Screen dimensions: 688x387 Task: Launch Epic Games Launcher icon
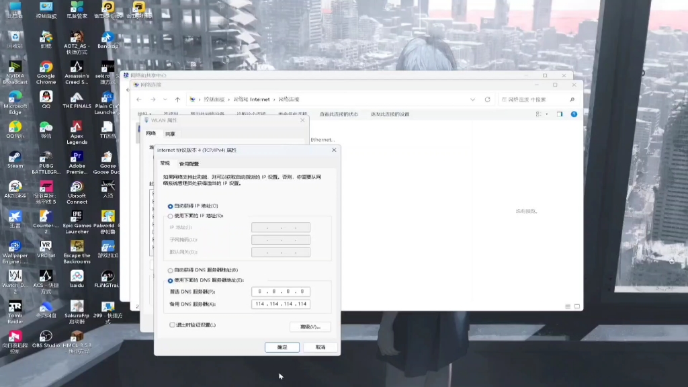coord(77,222)
